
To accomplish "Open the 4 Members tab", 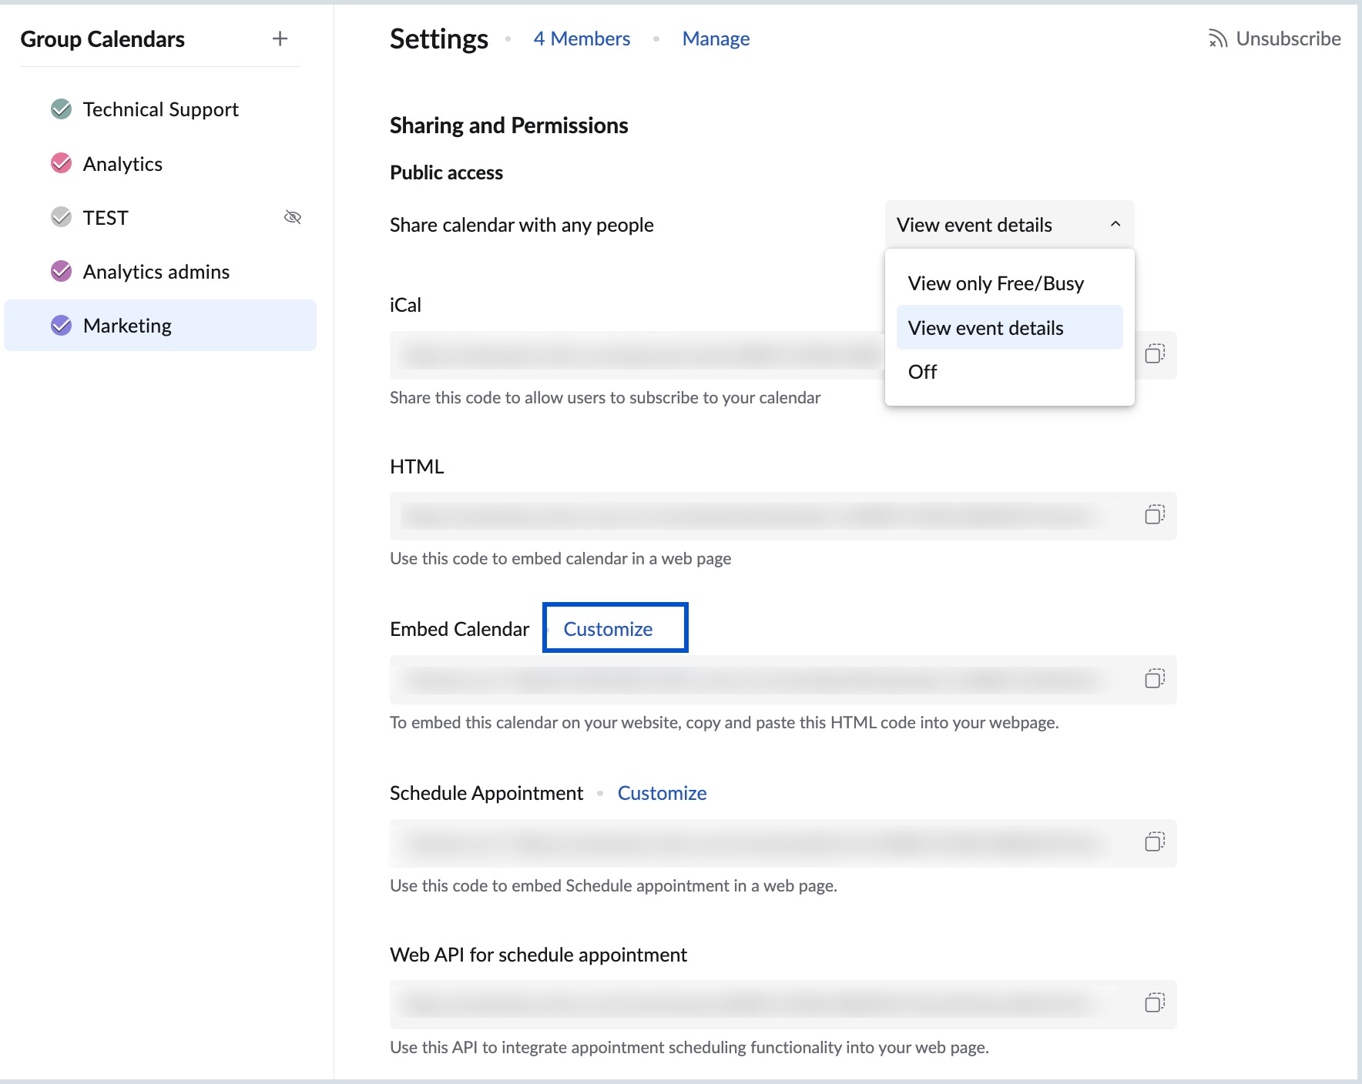I will (582, 38).
